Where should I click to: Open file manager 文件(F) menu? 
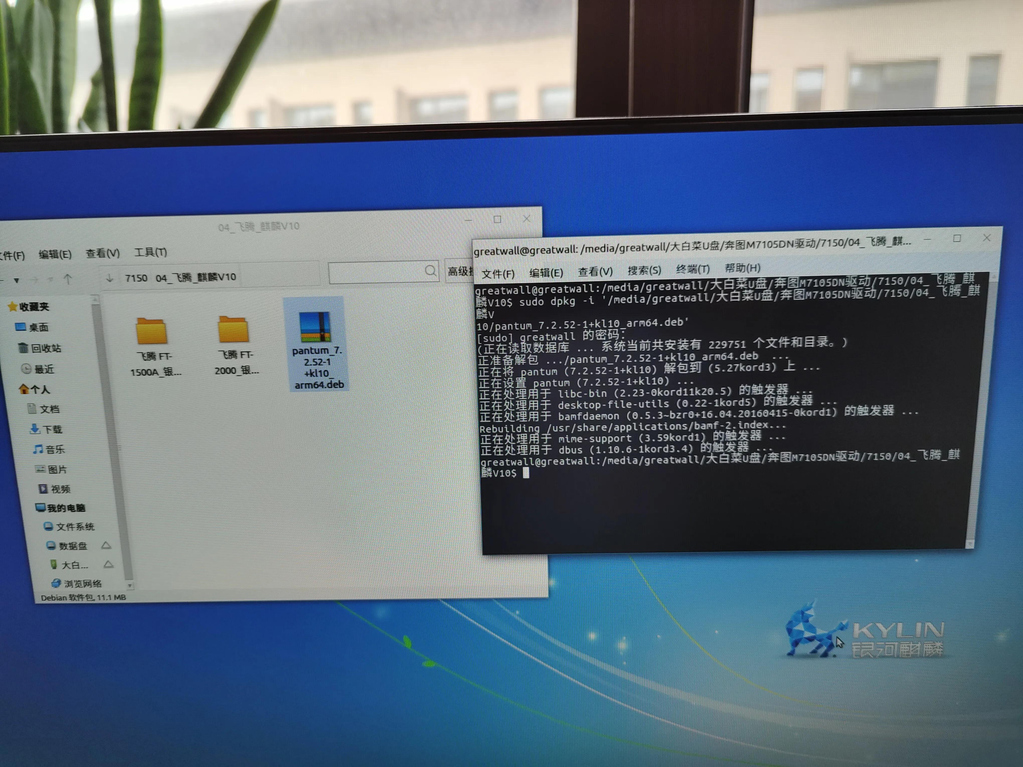[13, 255]
